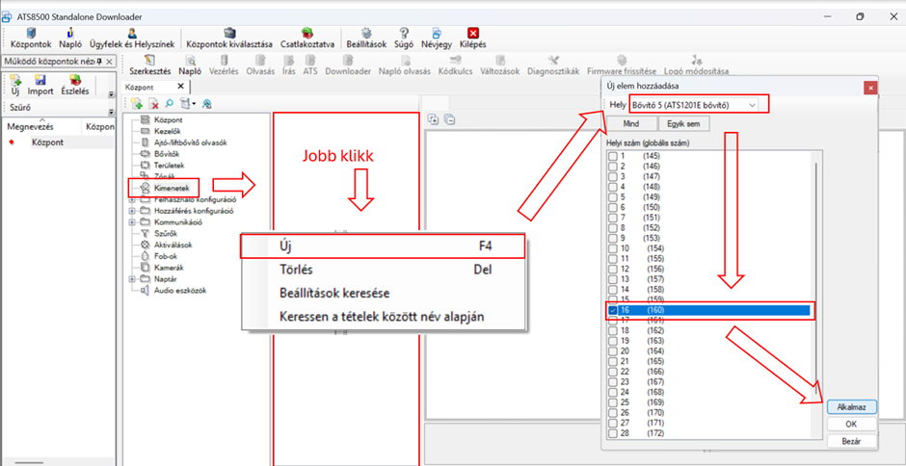The height and width of the screenshot is (466, 906).
Task: Uncheck item 16 (160) checkbox
Action: pyautogui.click(x=613, y=311)
